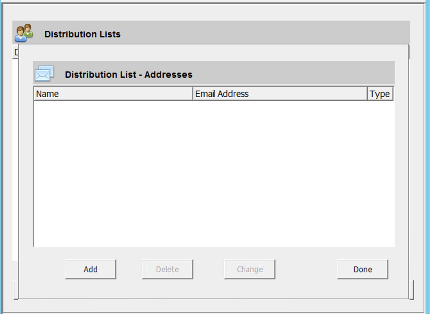Screen dimensions: 430x314
Task: Click inside the empty addresses list
Action: pos(214,173)
